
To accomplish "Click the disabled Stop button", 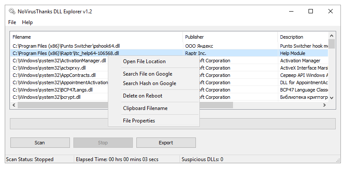I will click(103, 143).
